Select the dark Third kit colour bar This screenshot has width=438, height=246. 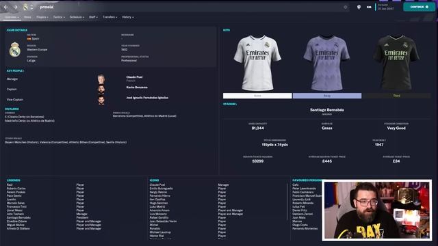click(x=397, y=96)
